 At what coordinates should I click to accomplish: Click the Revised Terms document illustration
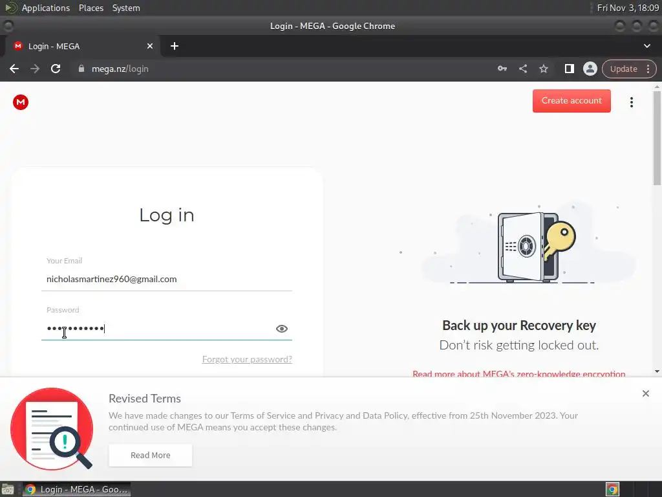coord(52,428)
